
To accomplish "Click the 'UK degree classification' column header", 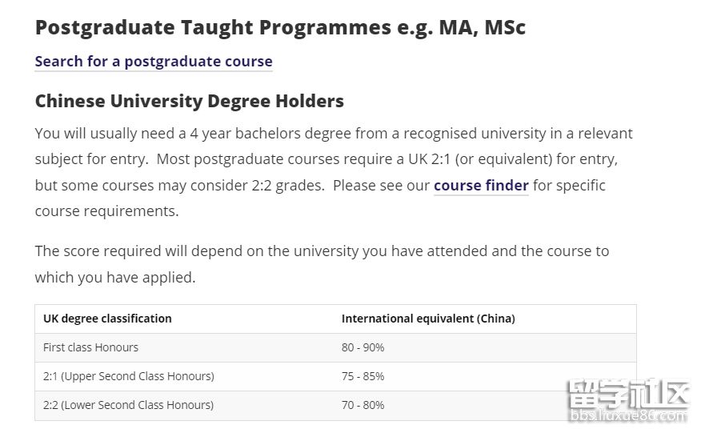I will click(x=107, y=319).
